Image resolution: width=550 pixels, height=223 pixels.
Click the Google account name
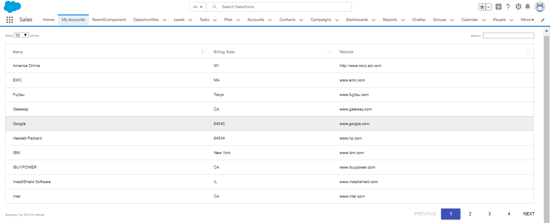[x=19, y=124]
